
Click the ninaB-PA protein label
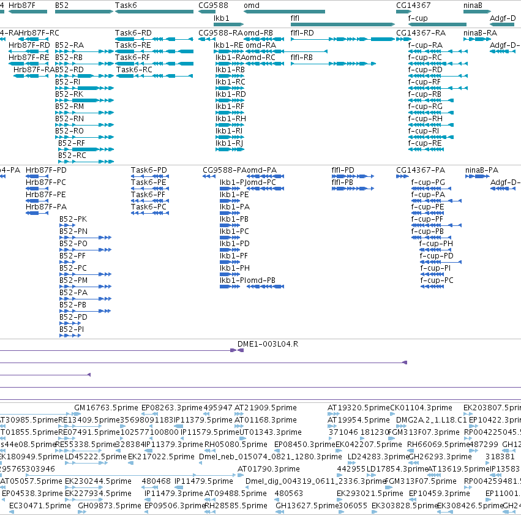pyautogui.click(x=482, y=170)
